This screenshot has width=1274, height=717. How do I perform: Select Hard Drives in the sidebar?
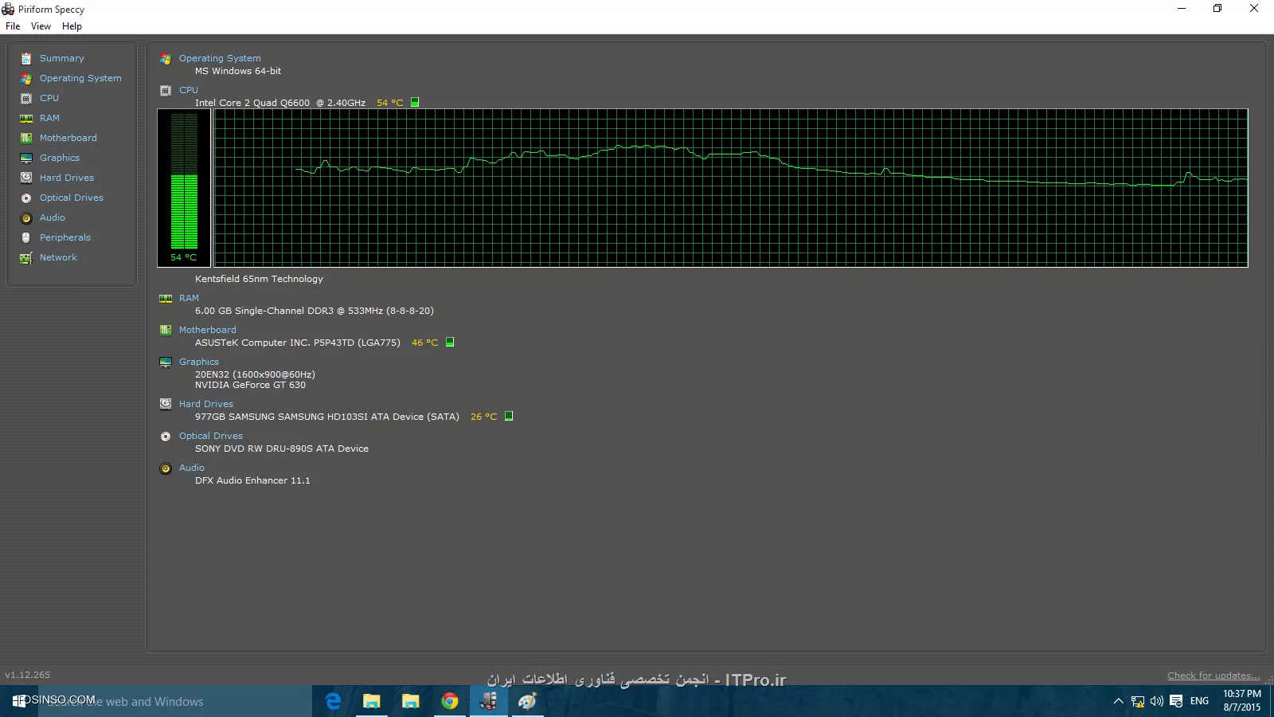[67, 178]
